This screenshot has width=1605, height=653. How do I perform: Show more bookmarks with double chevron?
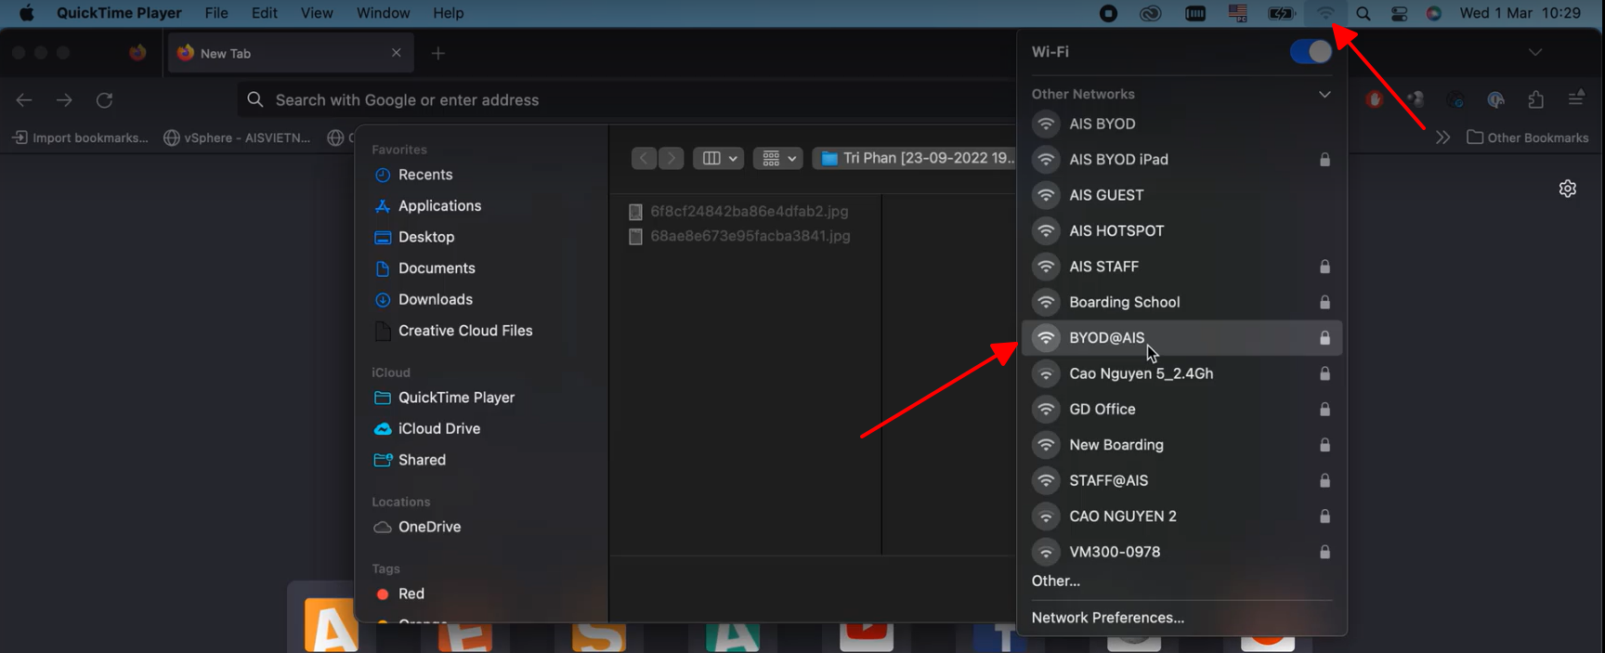(1442, 137)
